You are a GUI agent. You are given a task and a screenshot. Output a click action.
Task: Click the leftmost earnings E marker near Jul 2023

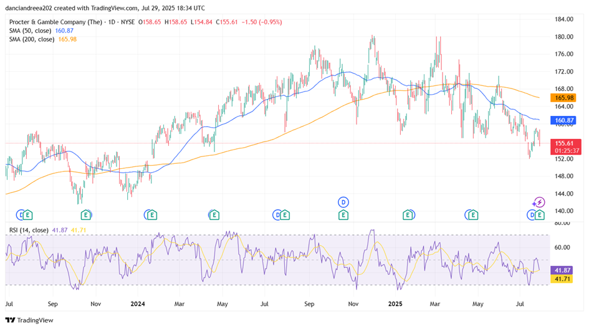tap(27, 215)
